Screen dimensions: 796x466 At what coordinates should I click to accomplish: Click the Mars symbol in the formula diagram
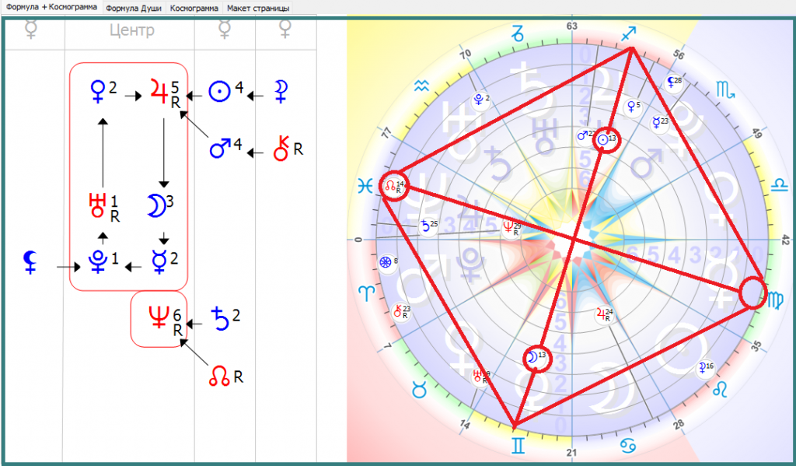(x=221, y=148)
